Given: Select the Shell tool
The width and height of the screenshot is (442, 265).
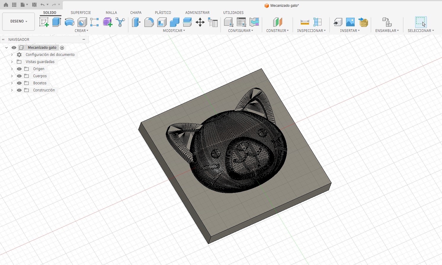Looking at the screenshot, I should click(x=162, y=22).
